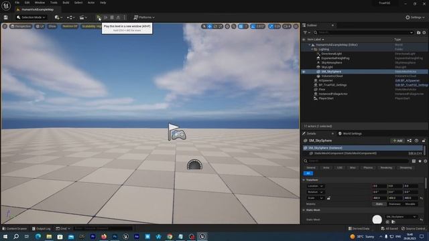Open the Platforms dropdown

pyautogui.click(x=144, y=17)
